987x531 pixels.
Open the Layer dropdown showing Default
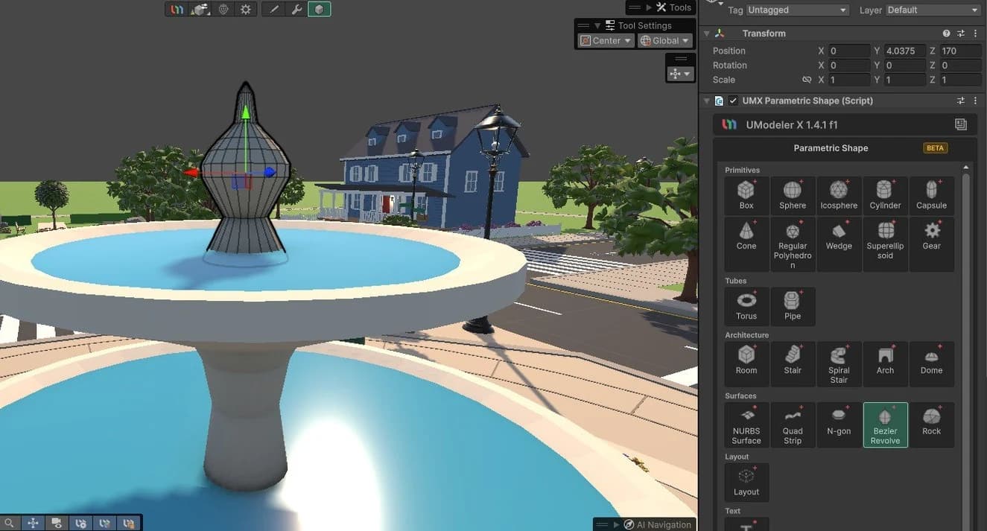pyautogui.click(x=933, y=10)
